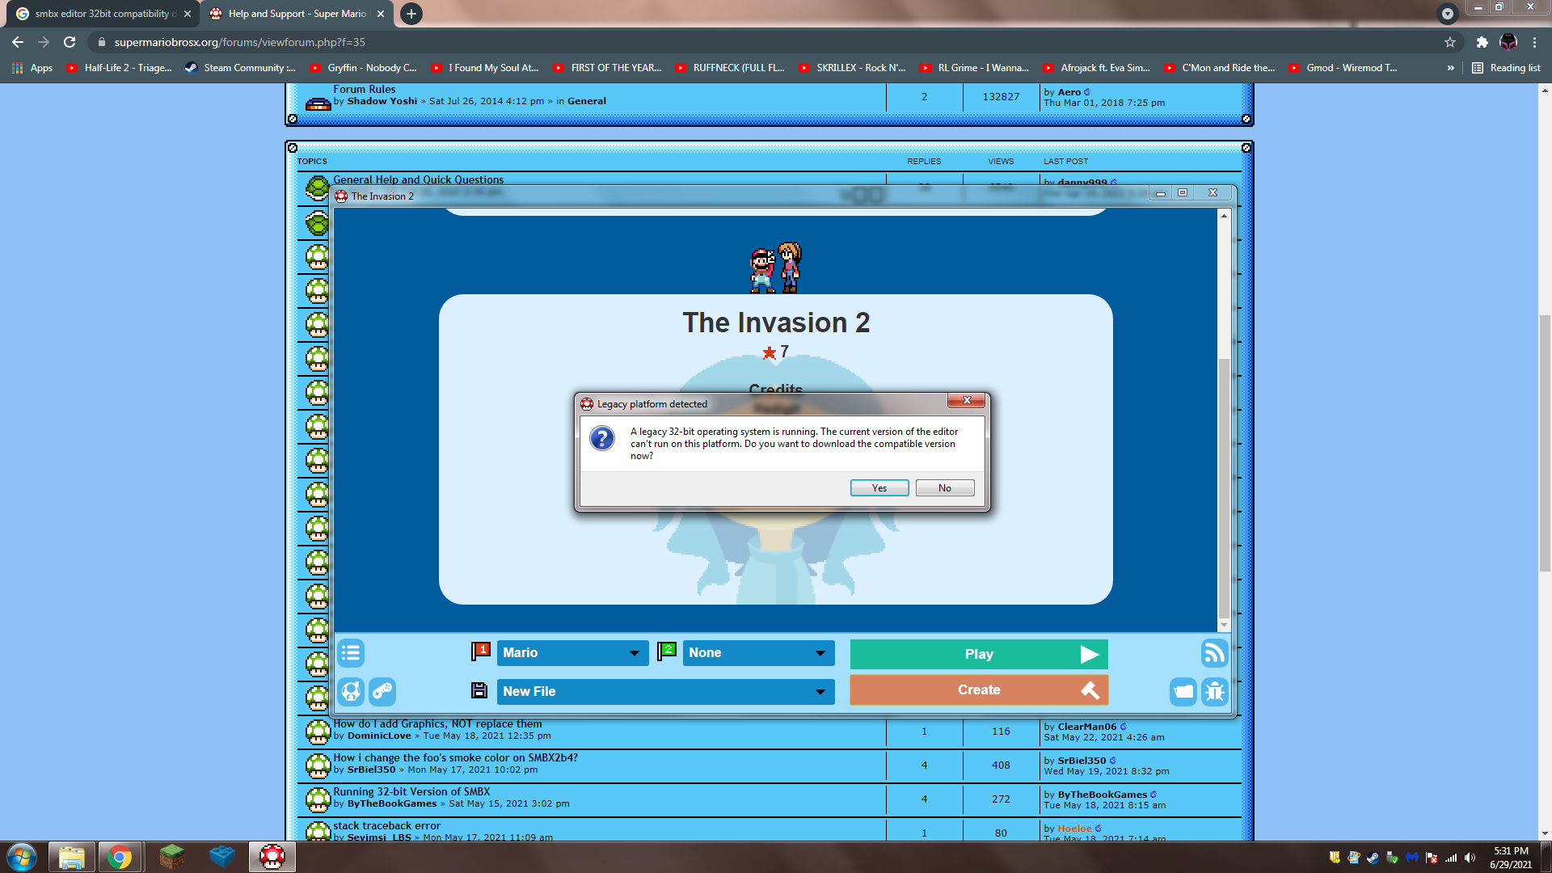This screenshot has height=873, width=1552.
Task: View ByTheBookGames profile in last post column
Action: 1102,795
